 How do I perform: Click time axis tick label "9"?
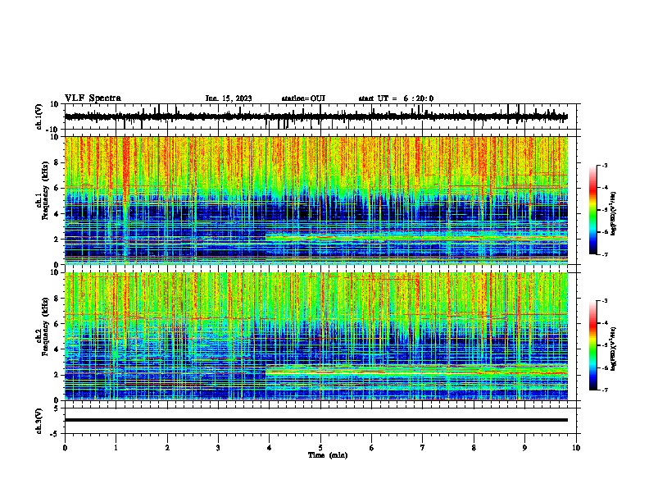[524, 448]
